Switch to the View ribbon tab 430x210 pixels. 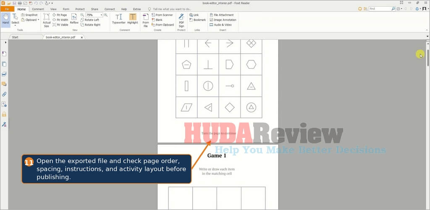(x=53, y=9)
